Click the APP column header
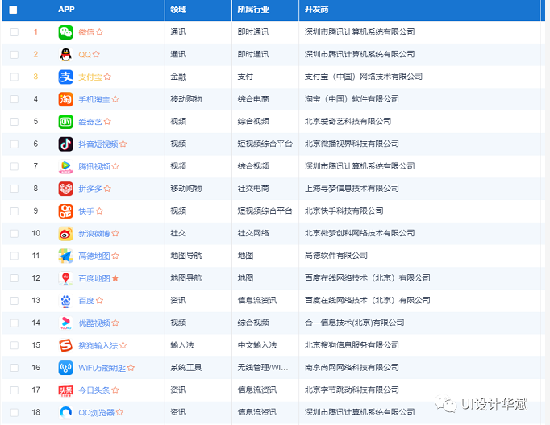Viewport: 550px width, 425px height. pyautogui.click(x=66, y=10)
